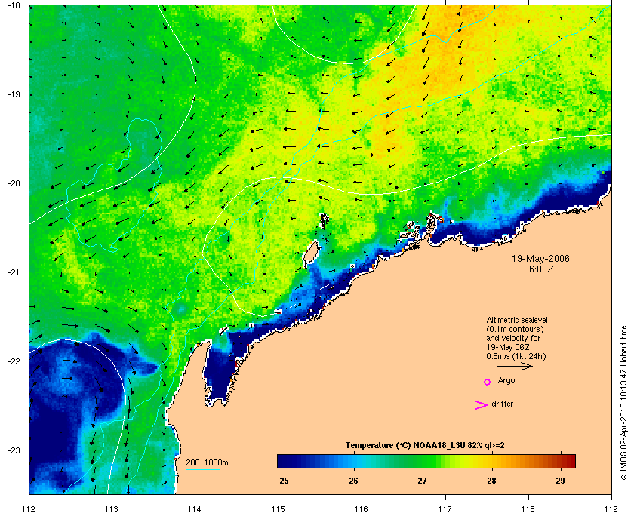Click the longitude axis label '112'
634x513 pixels.
tap(29, 508)
